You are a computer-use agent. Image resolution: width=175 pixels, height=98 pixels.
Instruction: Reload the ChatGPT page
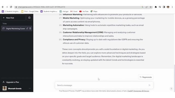(11, 7)
